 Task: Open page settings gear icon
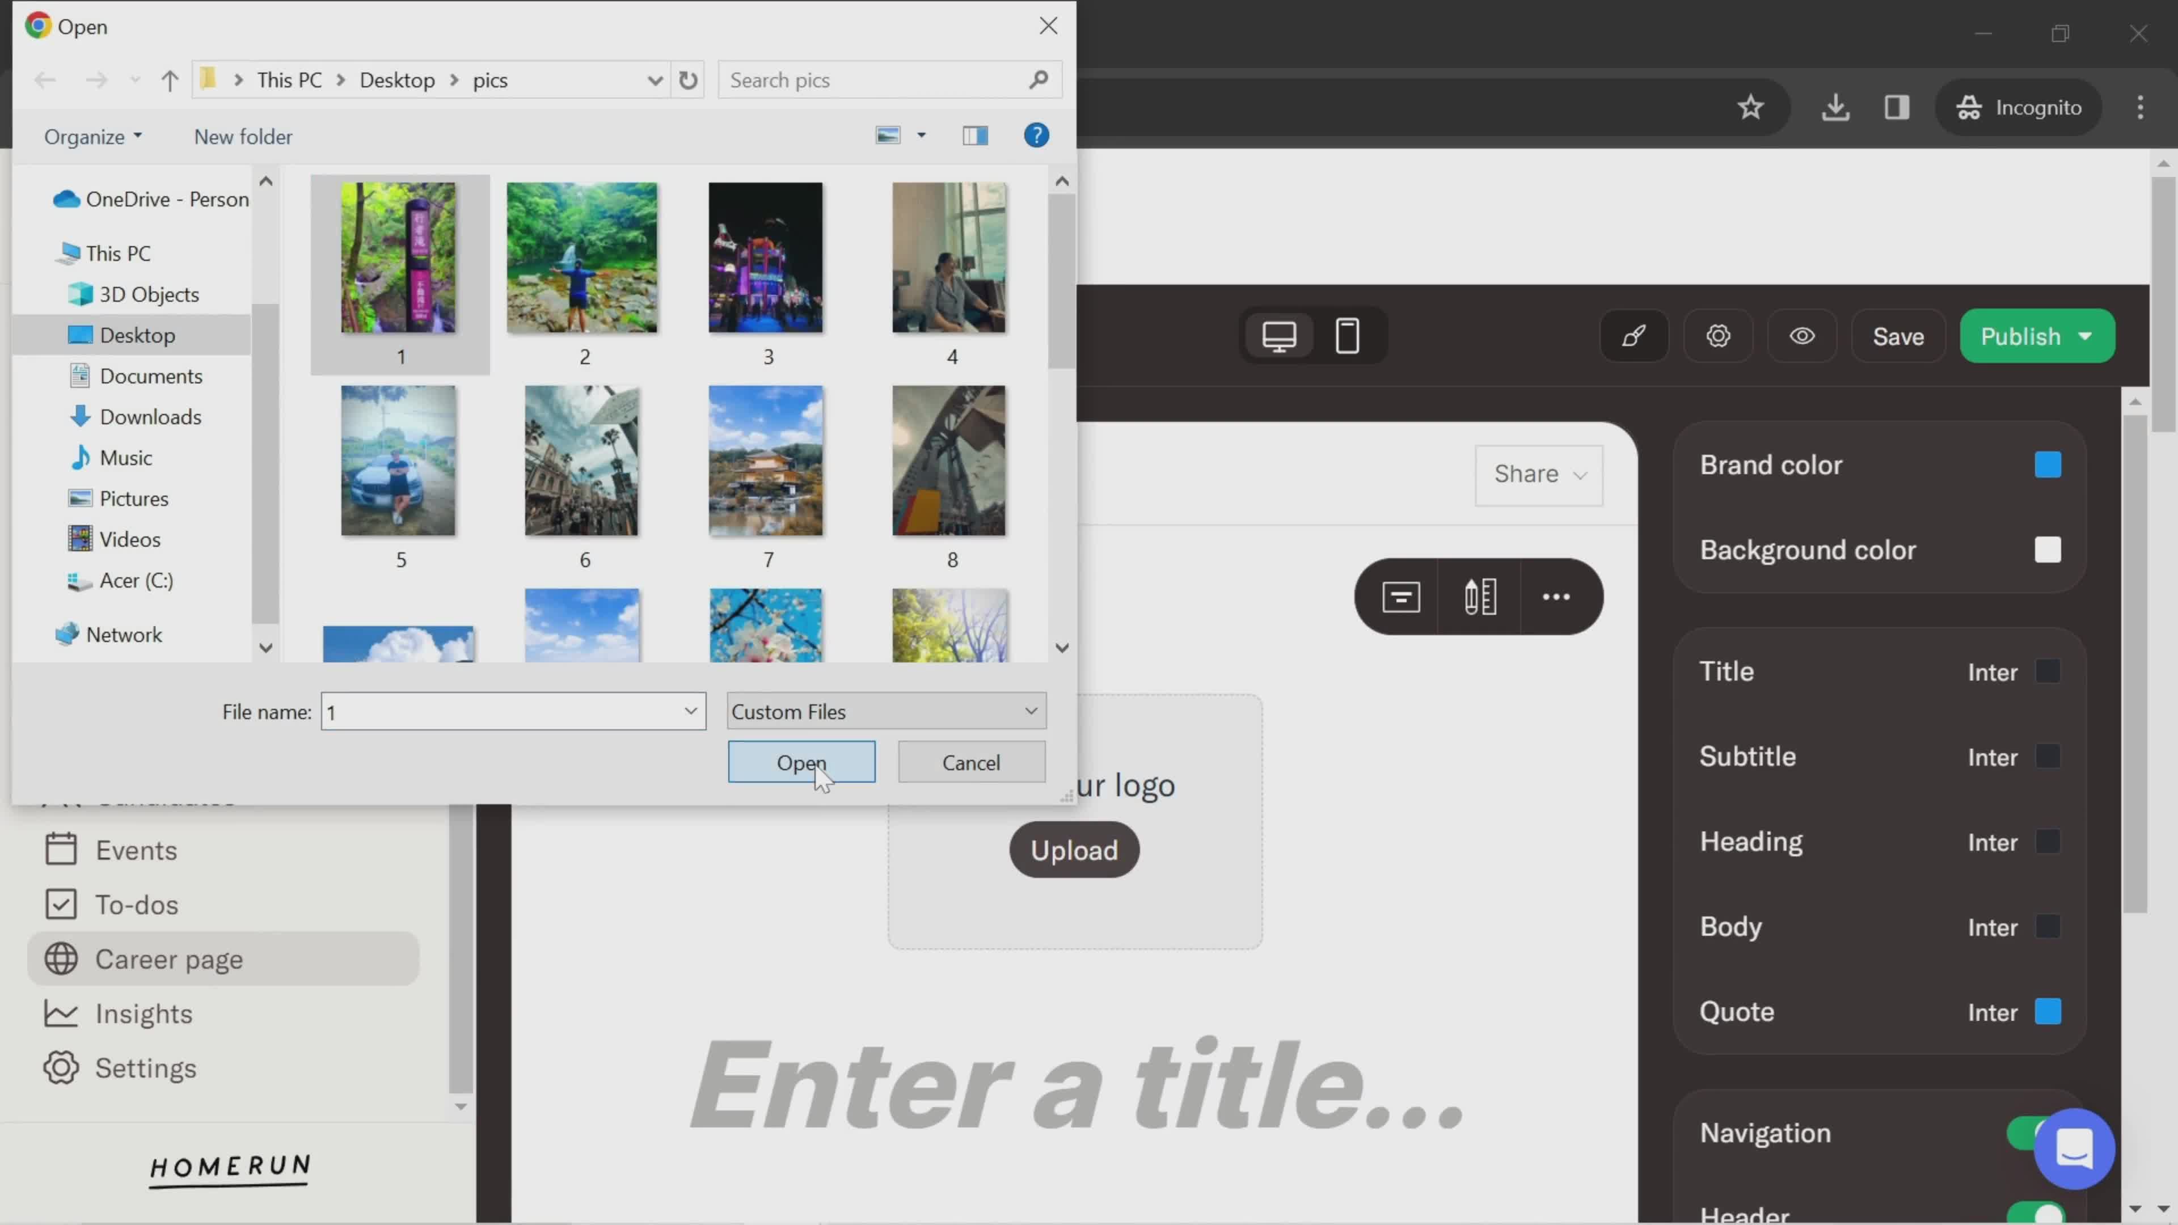tap(1717, 336)
